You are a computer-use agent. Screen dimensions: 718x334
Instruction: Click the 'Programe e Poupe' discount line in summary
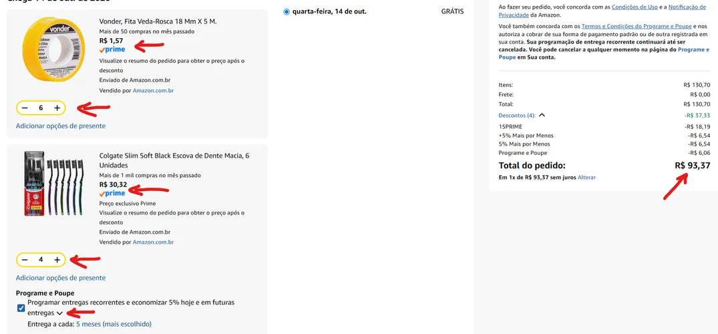pyautogui.click(x=604, y=153)
